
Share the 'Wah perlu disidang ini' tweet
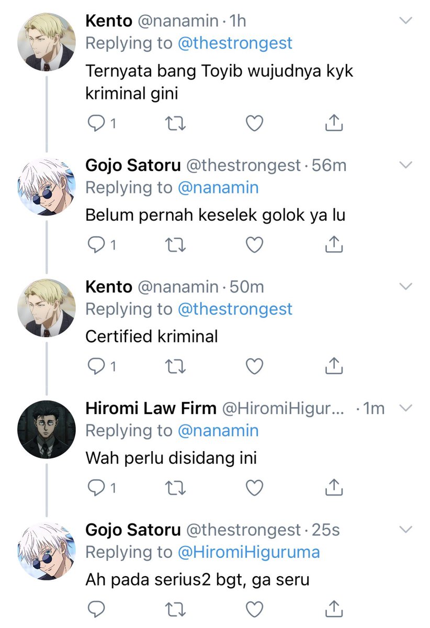click(x=334, y=487)
